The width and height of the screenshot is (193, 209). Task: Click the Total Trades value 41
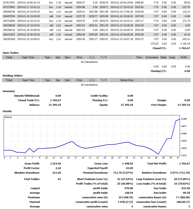tap(59, 179)
